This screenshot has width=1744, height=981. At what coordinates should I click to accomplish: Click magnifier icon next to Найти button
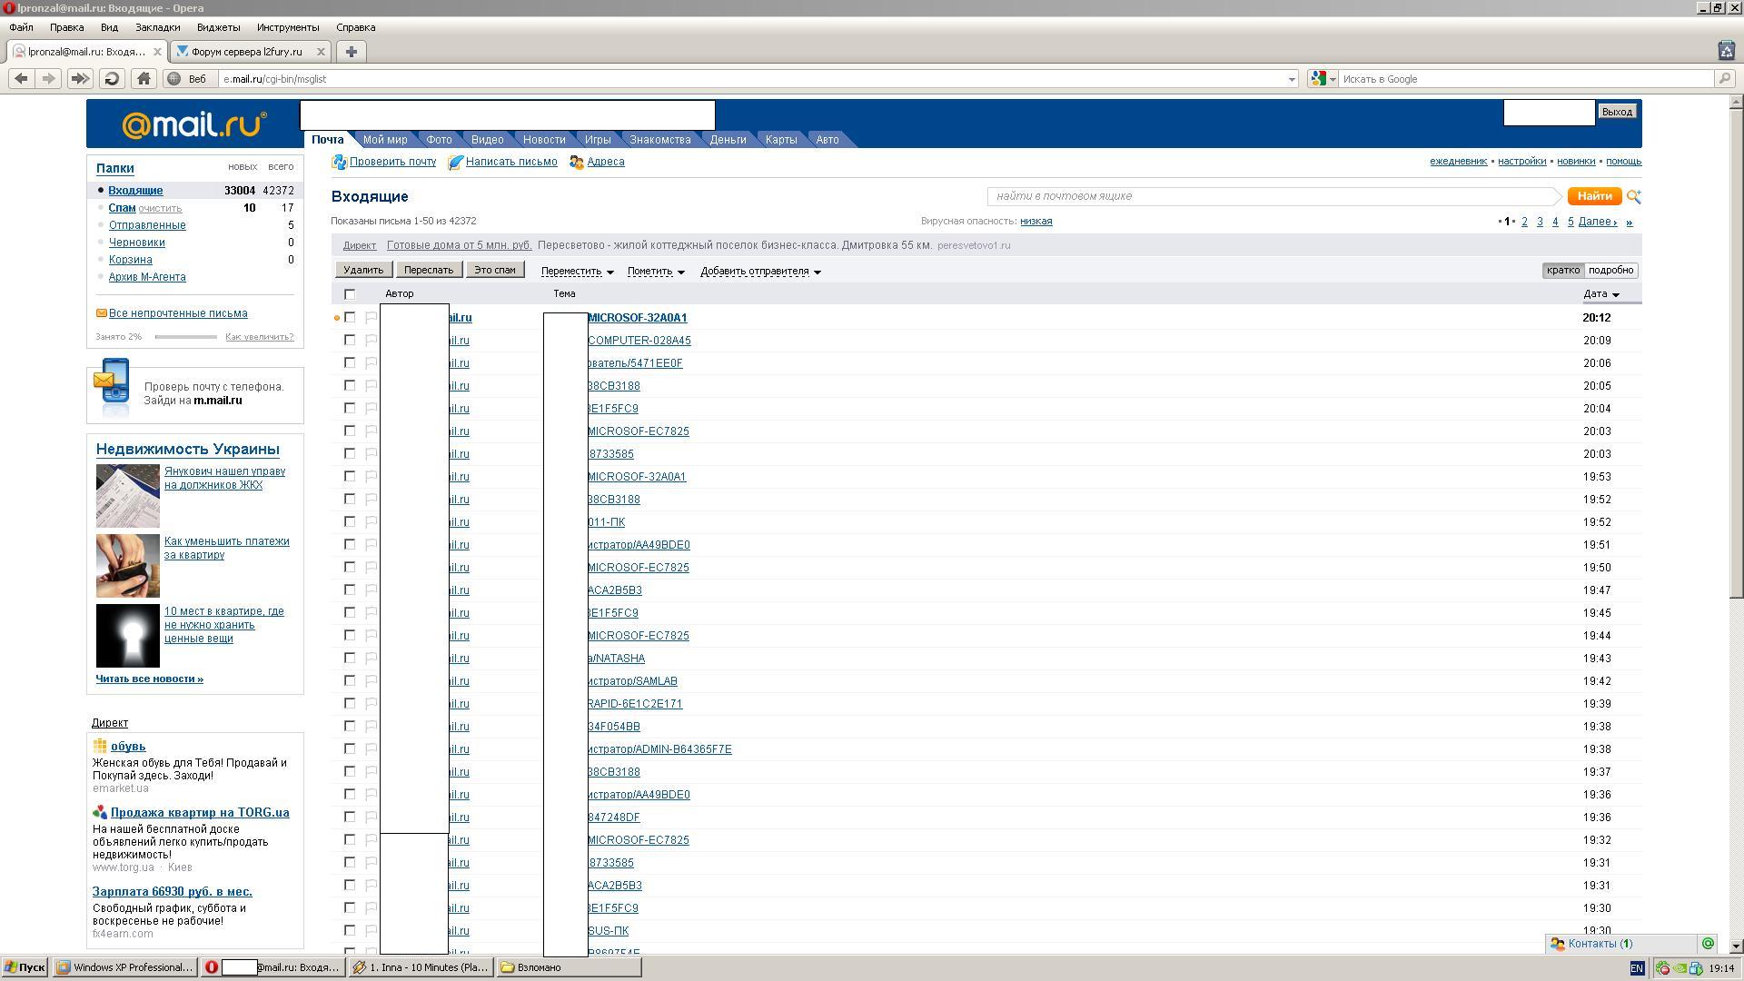pyautogui.click(x=1633, y=196)
